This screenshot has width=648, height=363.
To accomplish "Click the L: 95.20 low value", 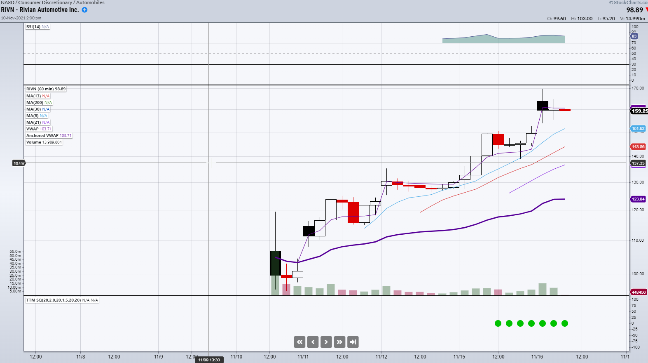I will click(x=606, y=19).
